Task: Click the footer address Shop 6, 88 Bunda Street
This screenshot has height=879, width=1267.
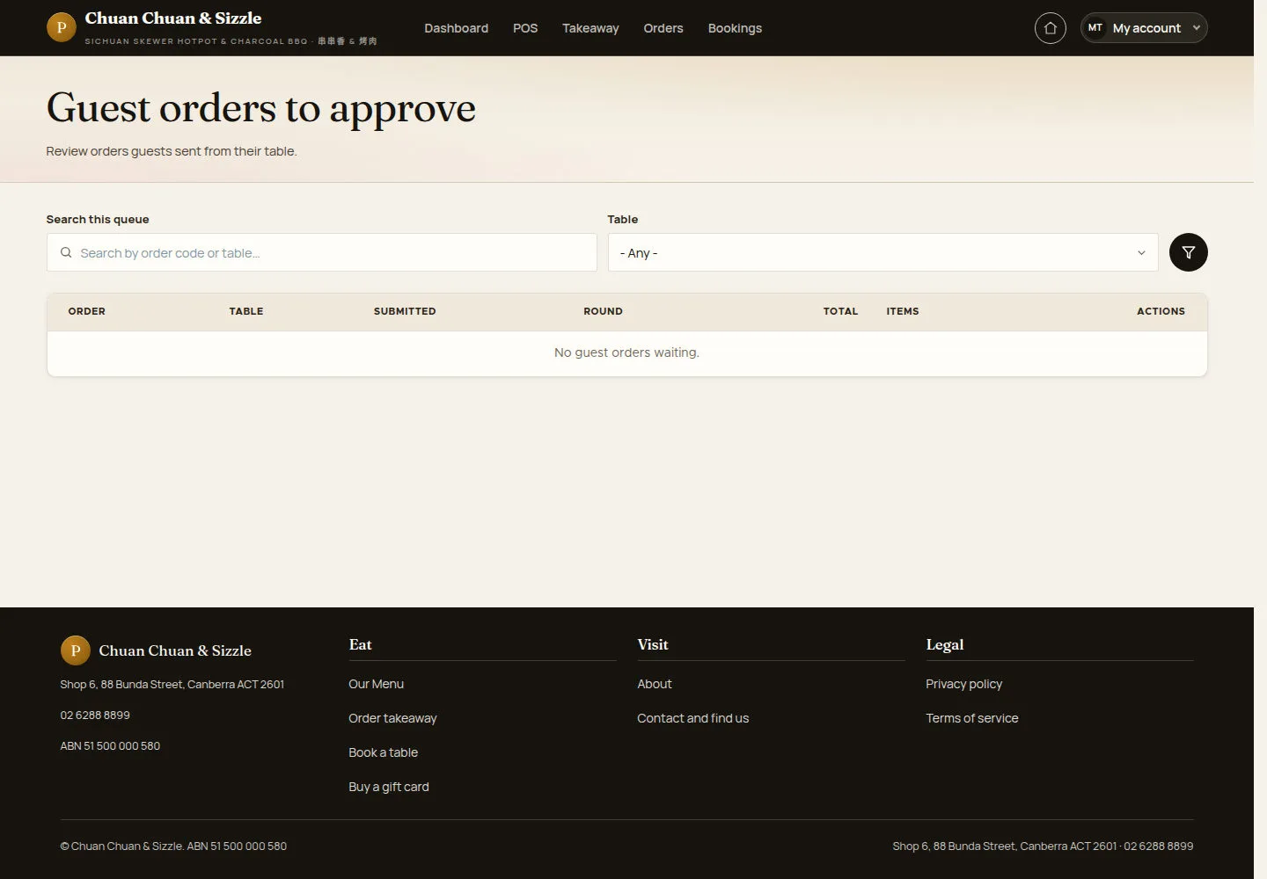Action: click(x=172, y=684)
